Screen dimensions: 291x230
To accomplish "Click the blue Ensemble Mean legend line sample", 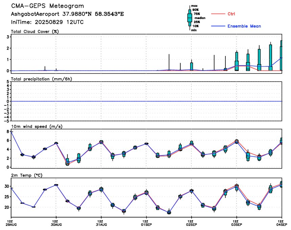I will pyautogui.click(x=218, y=26).
